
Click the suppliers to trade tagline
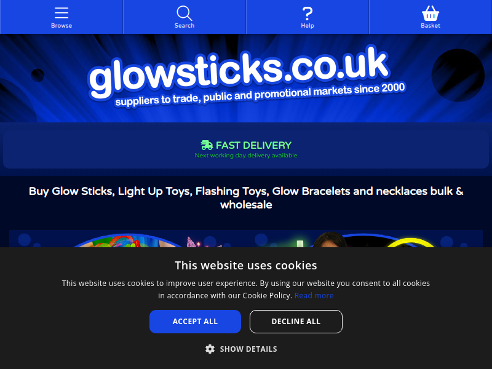click(260, 95)
